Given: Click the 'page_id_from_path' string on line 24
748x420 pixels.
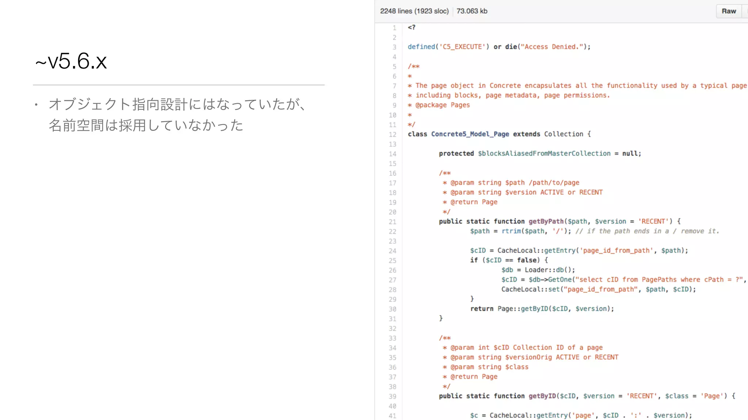Looking at the screenshot, I should tap(617, 250).
